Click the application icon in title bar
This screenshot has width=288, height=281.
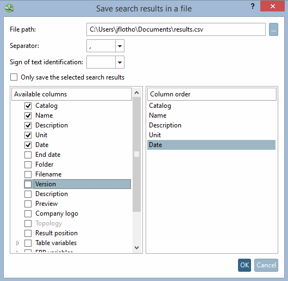point(9,9)
